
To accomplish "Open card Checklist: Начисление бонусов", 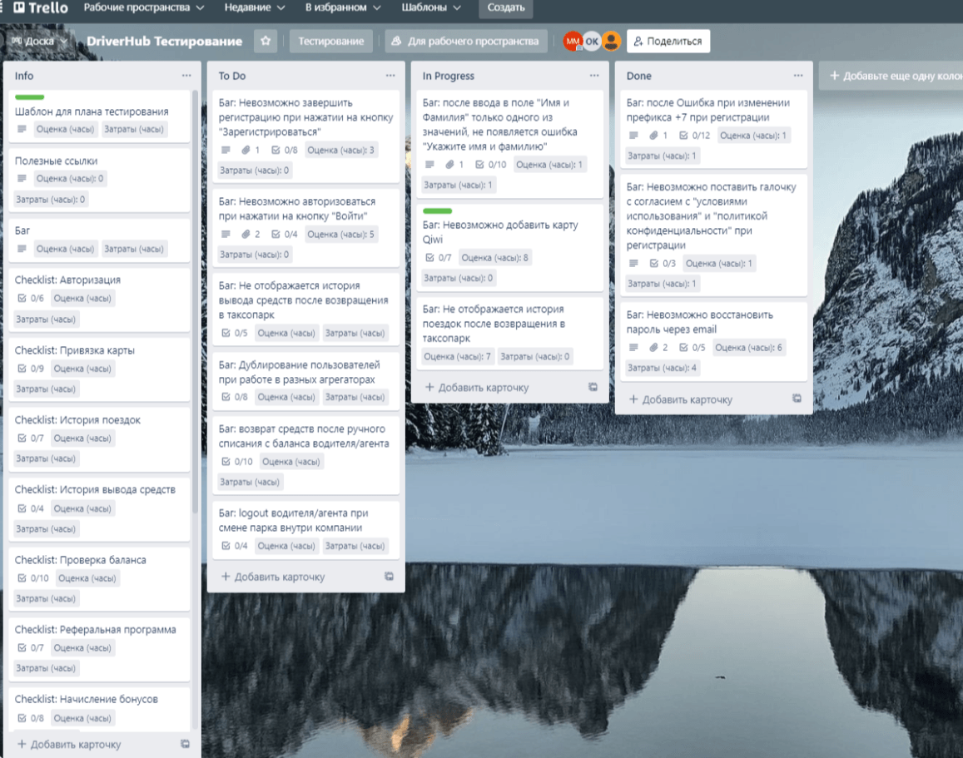I will pyautogui.click(x=100, y=710).
